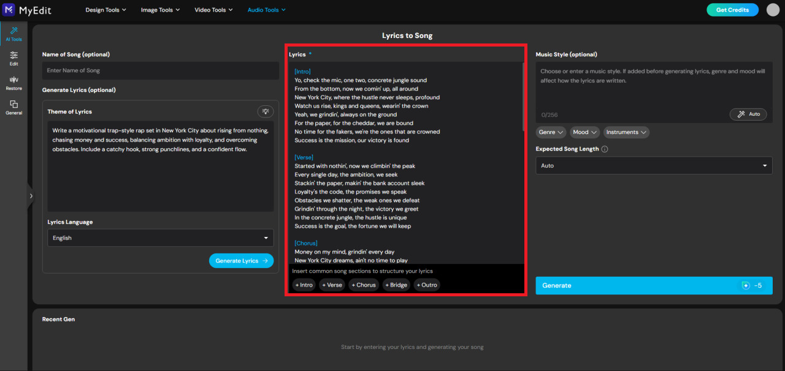Click the Generate Lyrics button
785x371 pixels.
tap(241, 260)
